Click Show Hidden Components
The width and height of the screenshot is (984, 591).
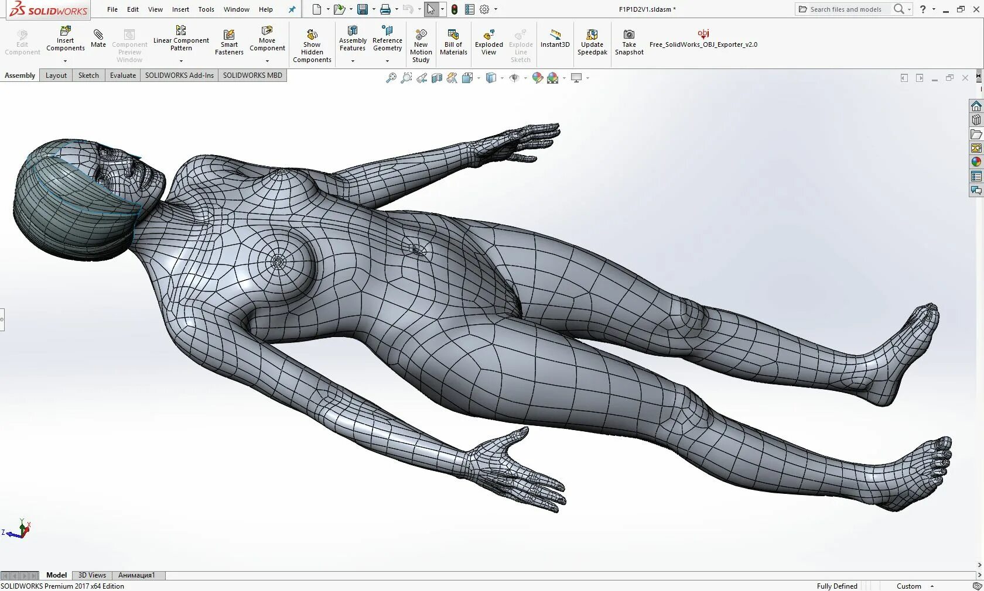point(312,46)
